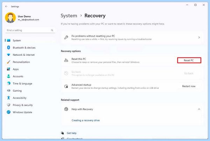Select Time & language label

coord(22,84)
